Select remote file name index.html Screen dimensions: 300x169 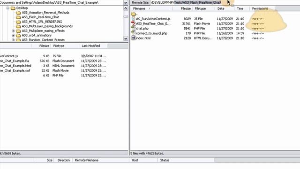tap(143, 38)
